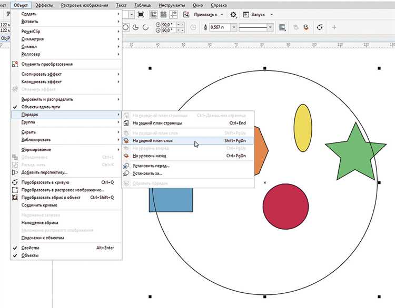Click the 'Запуск' button
This screenshot has height=308, width=395.
[258, 15]
